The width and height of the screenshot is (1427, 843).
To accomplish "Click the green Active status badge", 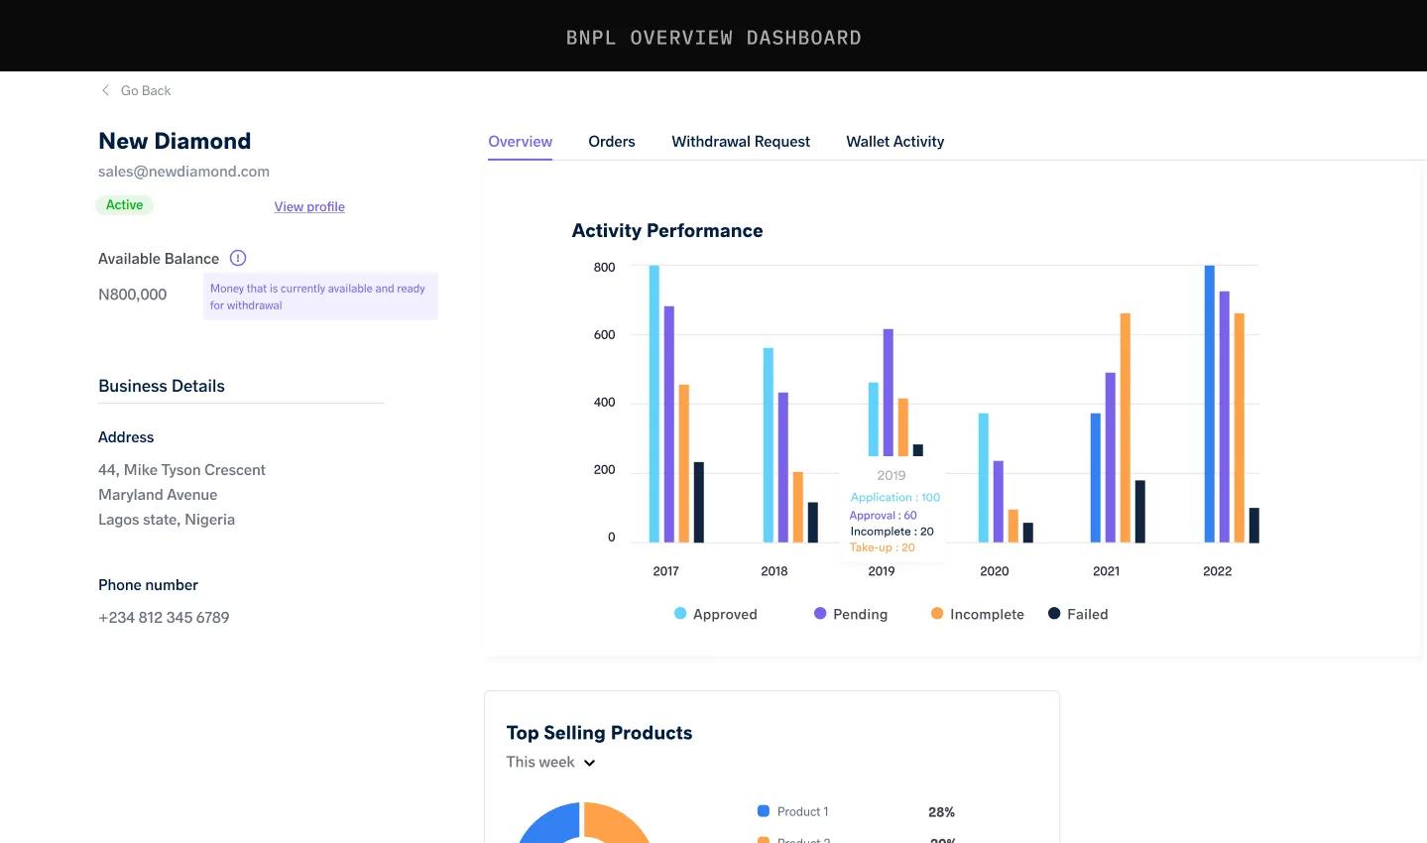I will pos(125,204).
